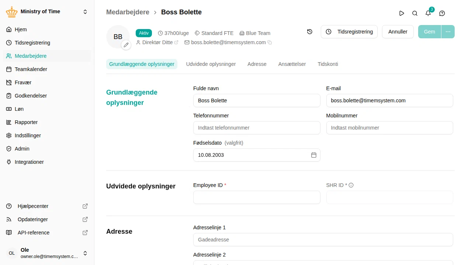Image resolution: width=472 pixels, height=265 pixels.
Task: Copy email address with copy icon
Action: point(270,43)
